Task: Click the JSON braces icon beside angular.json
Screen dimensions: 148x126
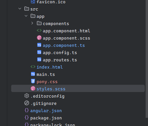Action: click(27, 110)
